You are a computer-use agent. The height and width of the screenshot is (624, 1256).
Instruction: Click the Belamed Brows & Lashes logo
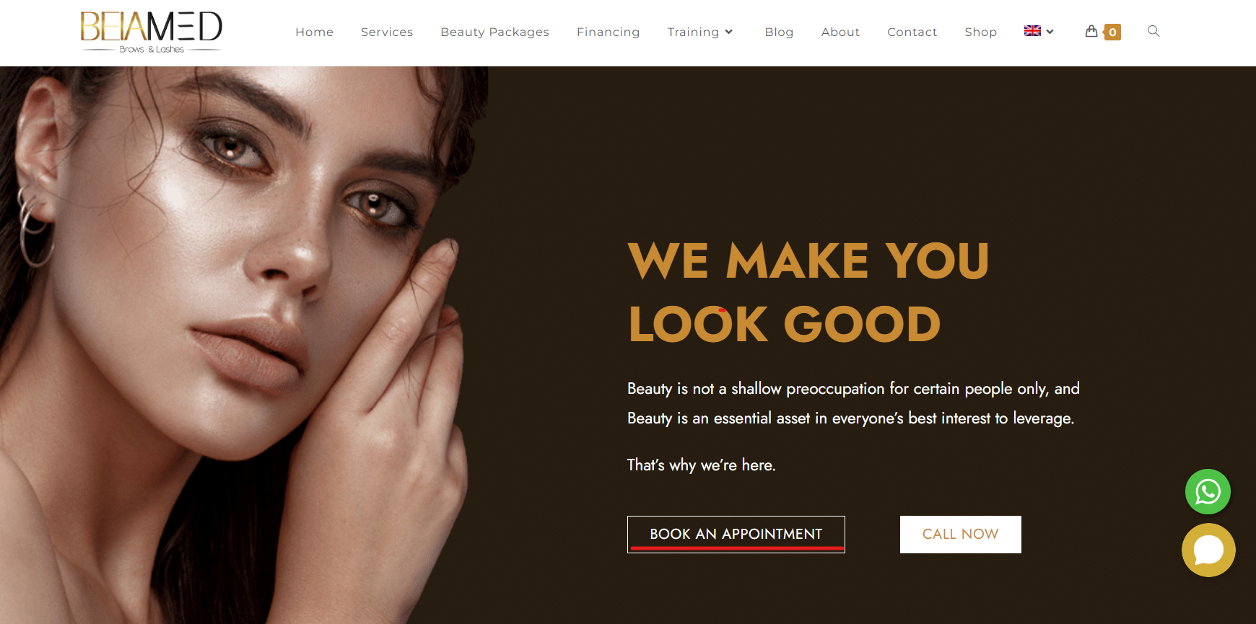tap(151, 32)
